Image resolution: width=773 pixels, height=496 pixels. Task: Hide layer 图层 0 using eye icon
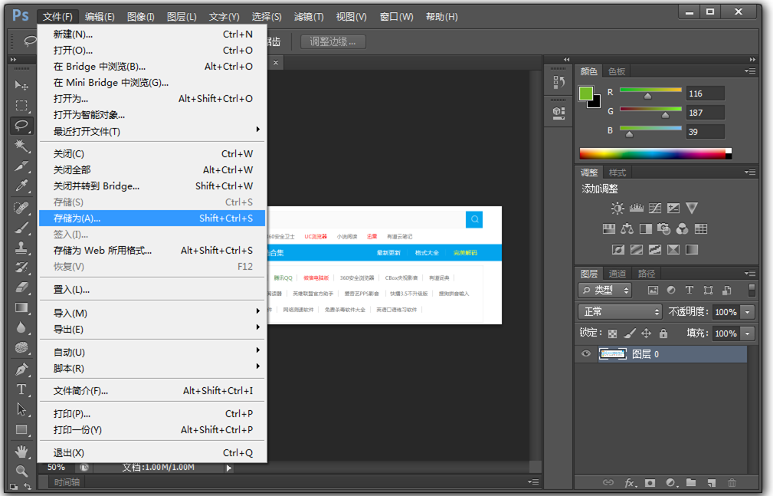click(x=586, y=354)
